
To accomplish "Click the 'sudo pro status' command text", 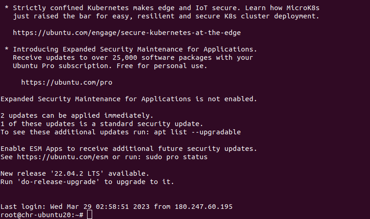I will pyautogui.click(x=176, y=157).
